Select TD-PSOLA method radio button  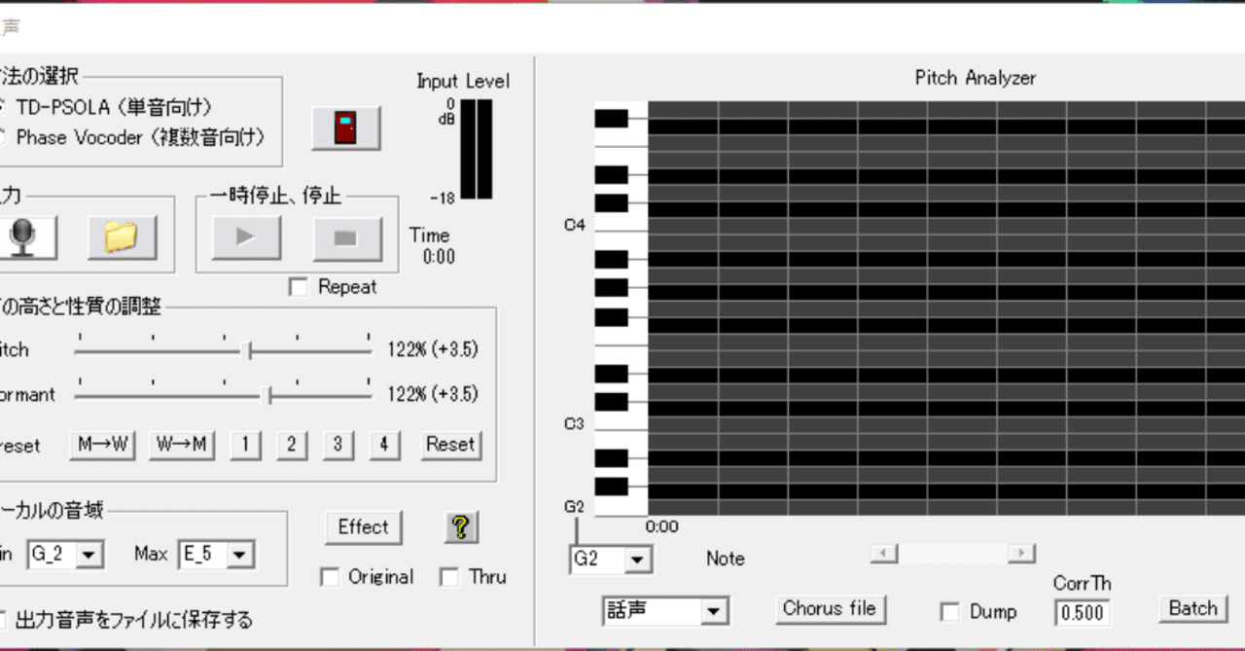3,106
